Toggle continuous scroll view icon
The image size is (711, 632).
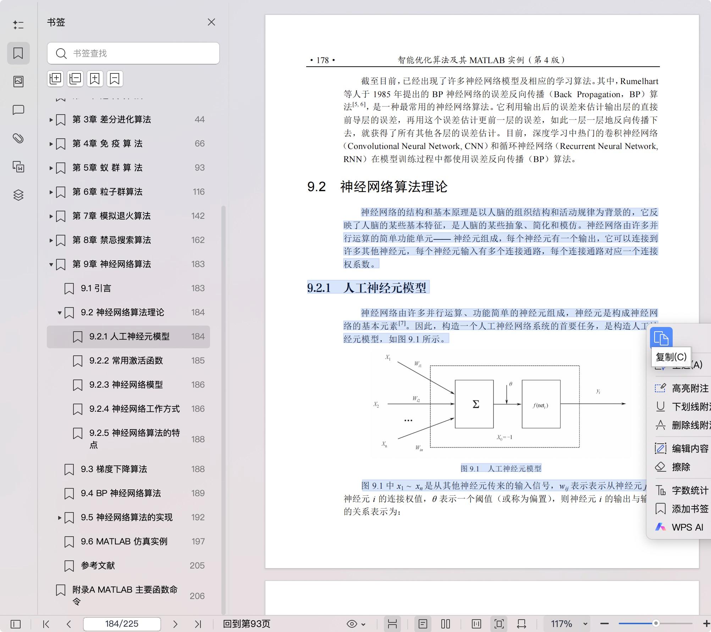point(392,623)
